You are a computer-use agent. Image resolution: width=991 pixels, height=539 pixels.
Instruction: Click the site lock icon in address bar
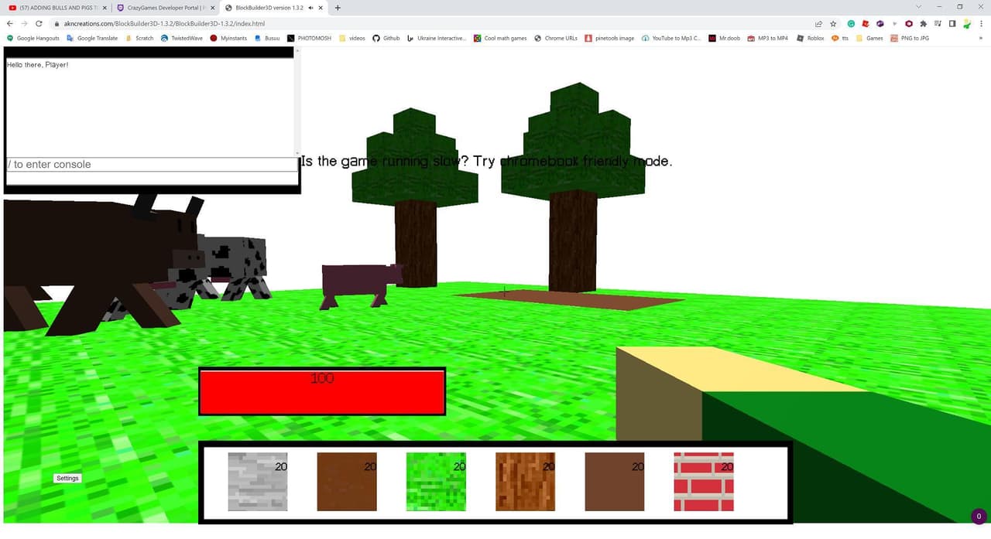coord(57,24)
